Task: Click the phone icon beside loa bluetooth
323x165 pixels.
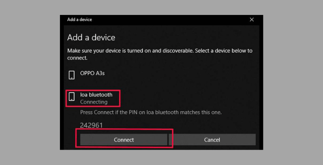Action: 72,97
